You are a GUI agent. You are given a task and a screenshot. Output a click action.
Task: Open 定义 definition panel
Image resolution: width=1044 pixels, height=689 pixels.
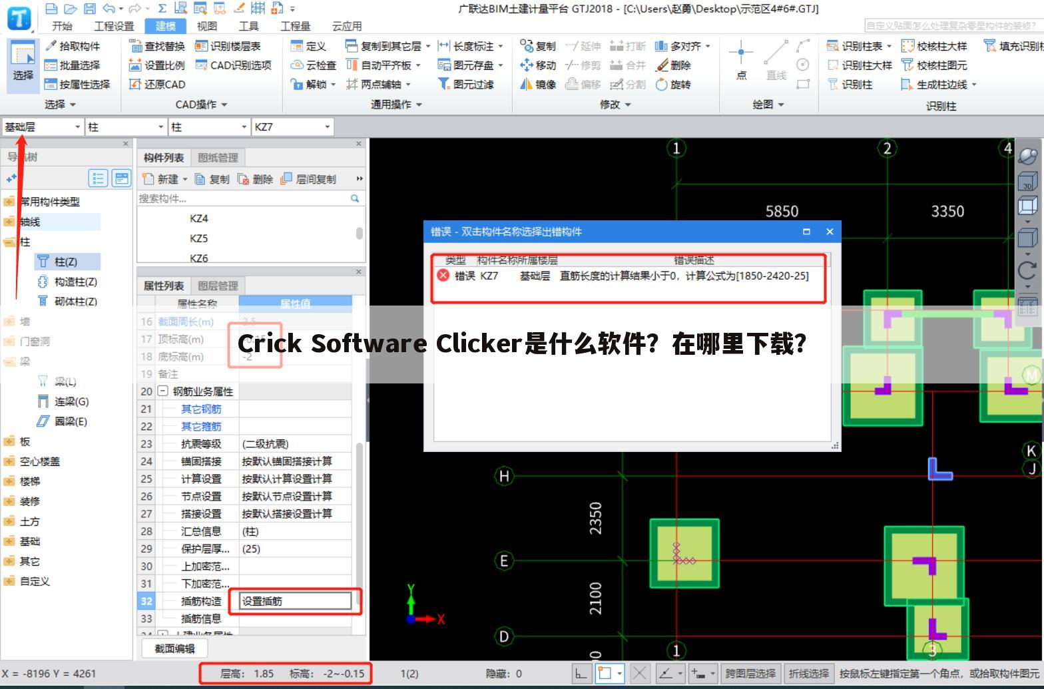pos(308,46)
